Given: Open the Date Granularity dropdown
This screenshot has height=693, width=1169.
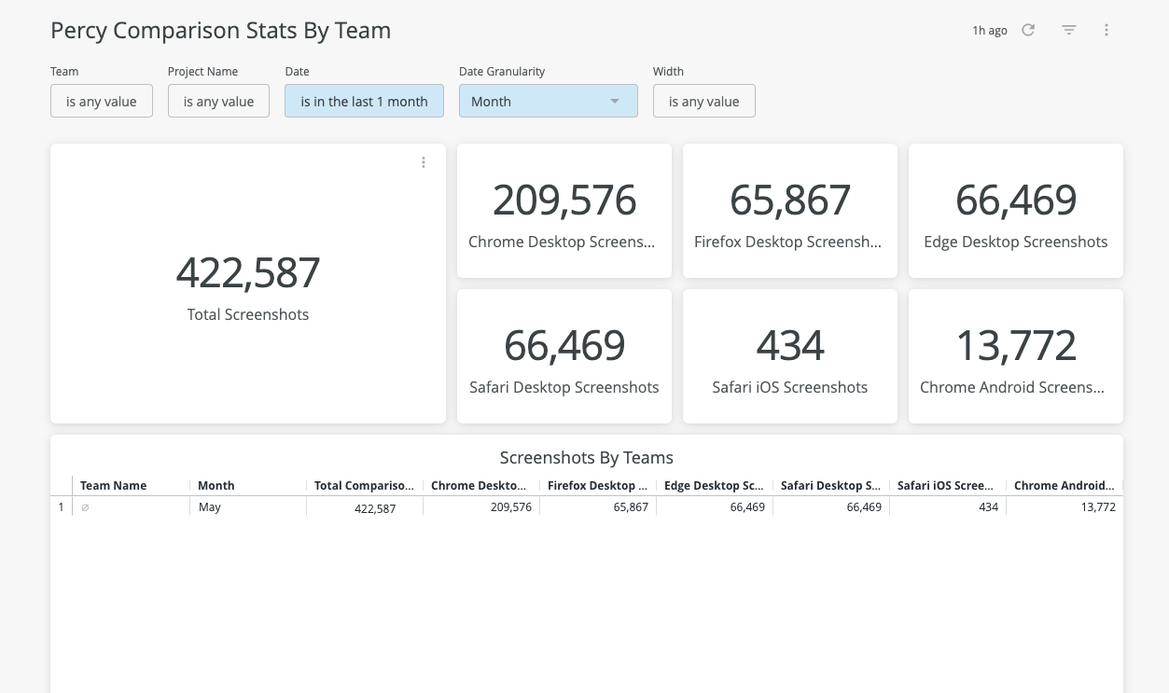Looking at the screenshot, I should tap(548, 101).
